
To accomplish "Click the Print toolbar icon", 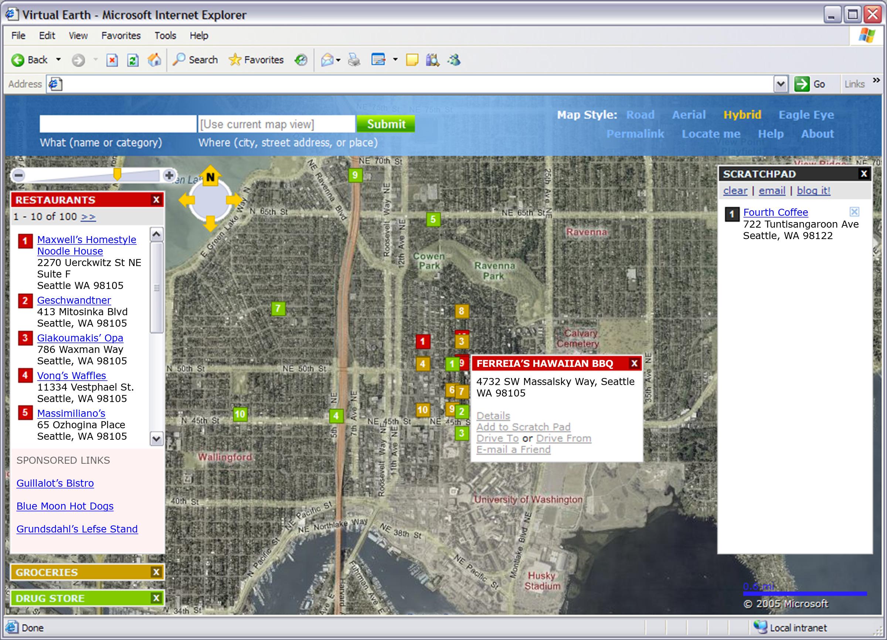I will (x=354, y=60).
